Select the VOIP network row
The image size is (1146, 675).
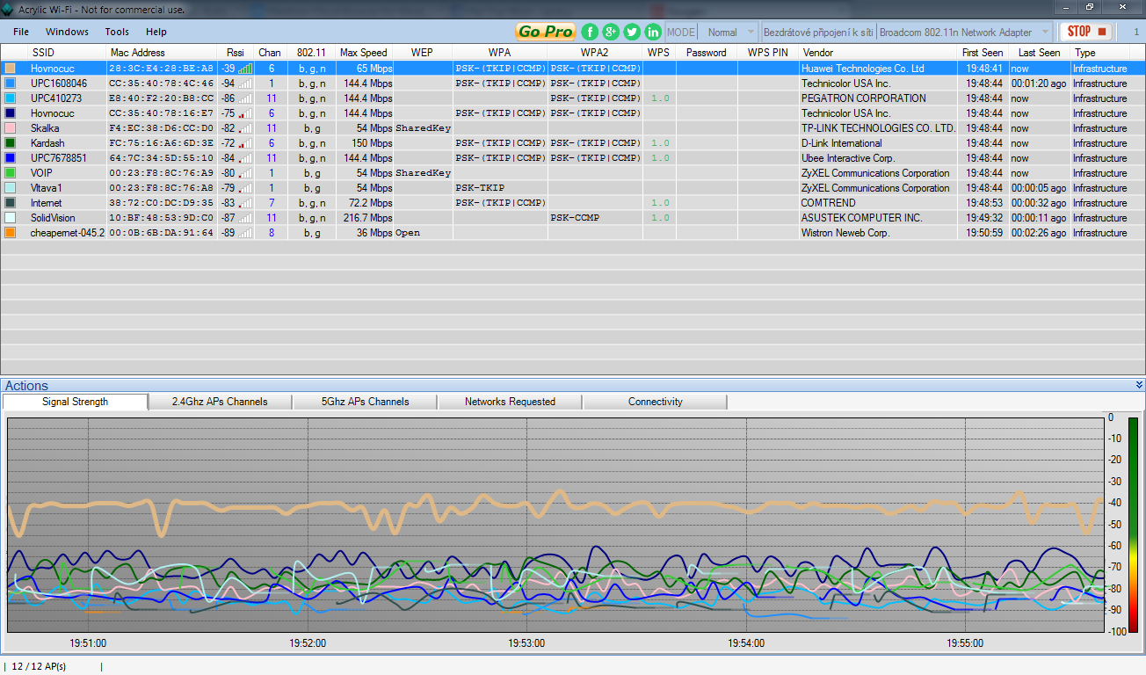[x=573, y=173]
